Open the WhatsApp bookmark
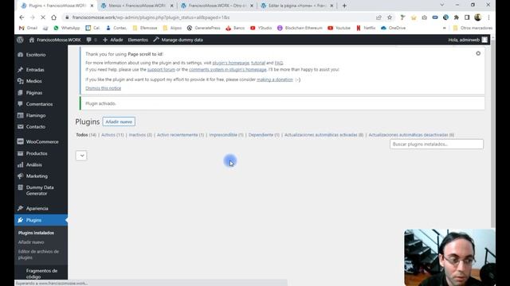The height and width of the screenshot is (286, 510). [x=67, y=29]
